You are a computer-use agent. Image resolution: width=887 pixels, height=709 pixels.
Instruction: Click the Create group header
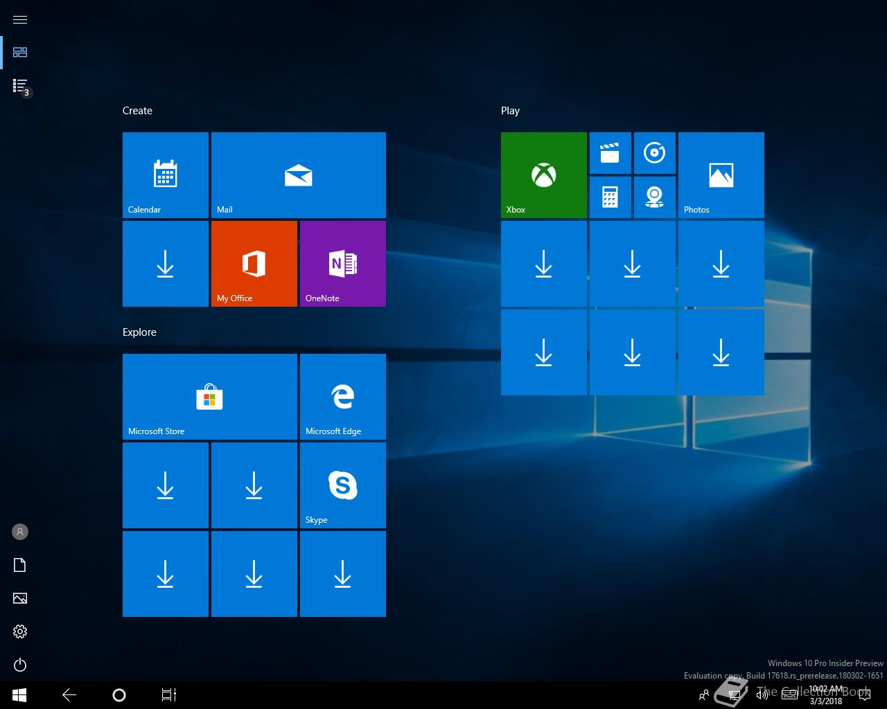click(x=137, y=111)
